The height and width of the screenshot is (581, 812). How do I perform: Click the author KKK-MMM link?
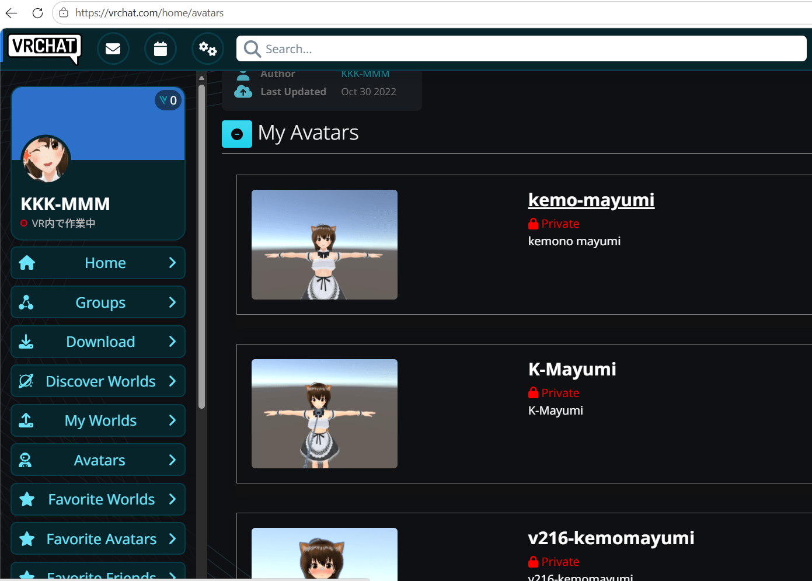(365, 74)
